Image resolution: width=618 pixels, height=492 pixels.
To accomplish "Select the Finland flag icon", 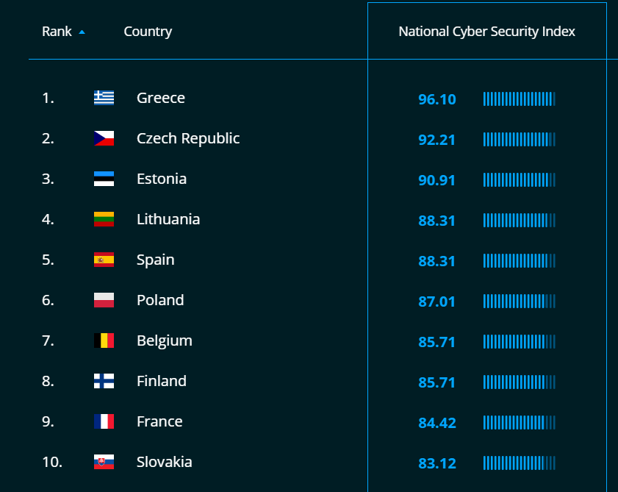I will [104, 381].
